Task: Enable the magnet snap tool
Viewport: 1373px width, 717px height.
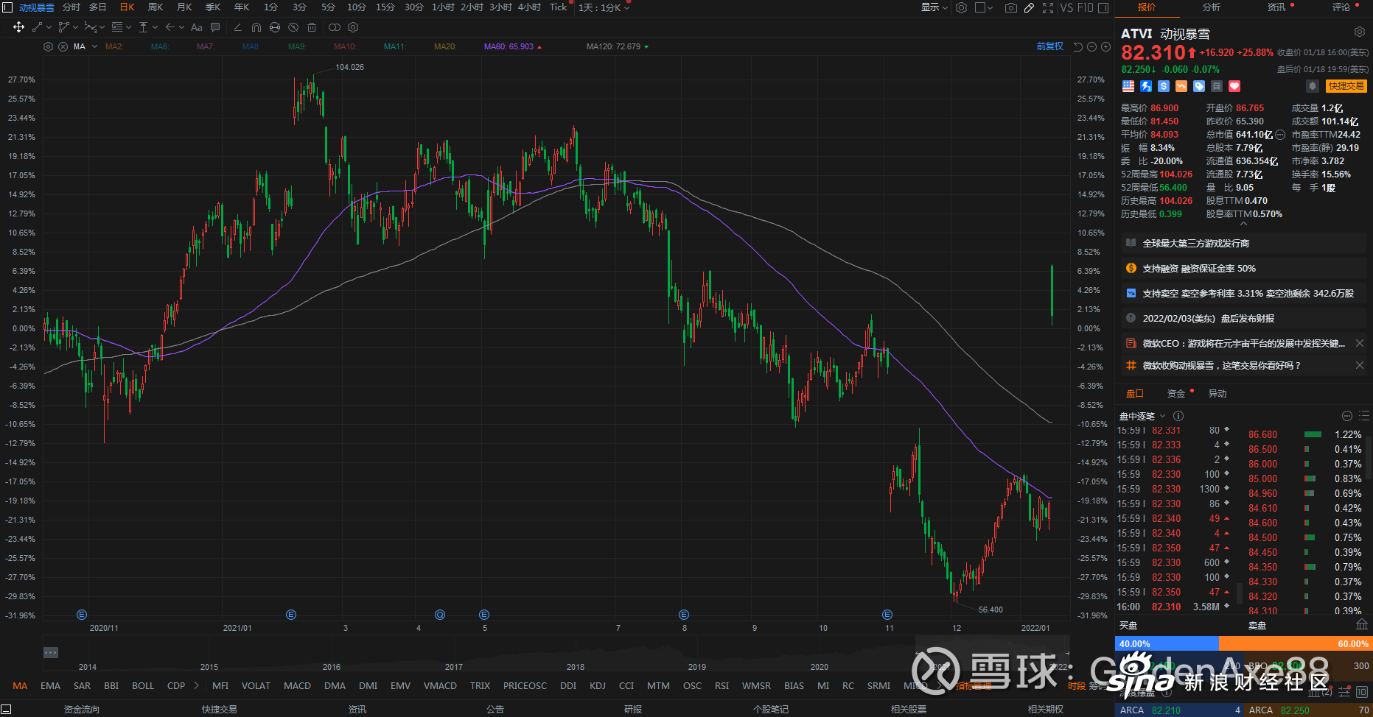Action: tap(256, 27)
